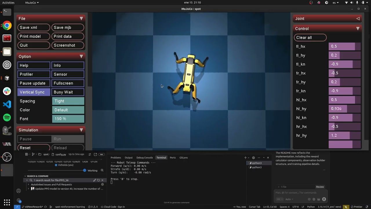The height and width of the screenshot is (209, 371).
Task: Toggle Pause update option
Action: tap(34, 83)
